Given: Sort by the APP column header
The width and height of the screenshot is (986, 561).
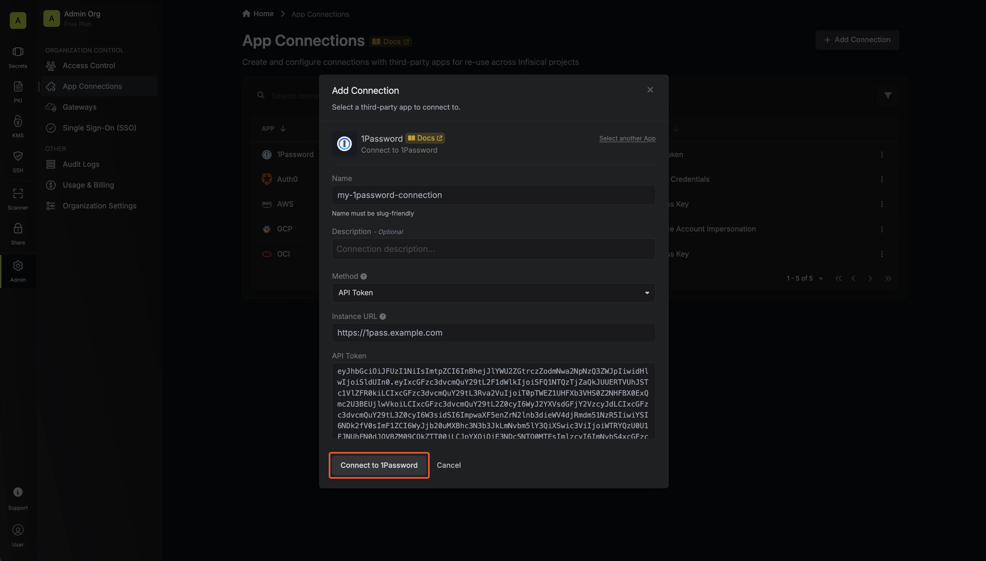Looking at the screenshot, I should [274, 129].
